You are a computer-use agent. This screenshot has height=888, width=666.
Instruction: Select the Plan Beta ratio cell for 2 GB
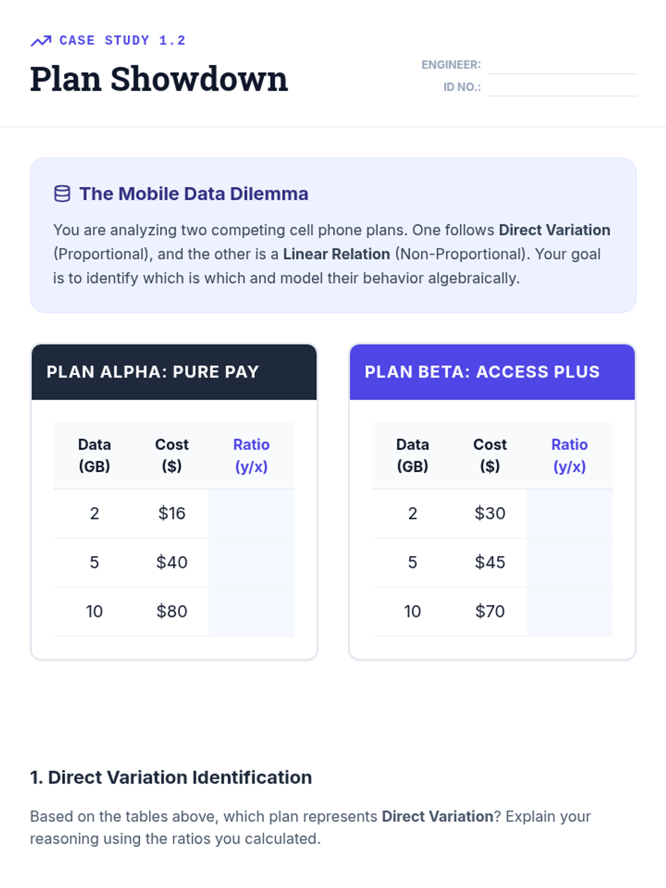(x=569, y=513)
